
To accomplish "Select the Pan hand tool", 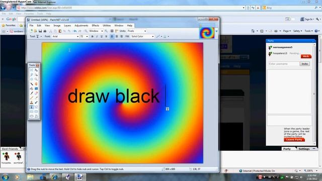I will tap(36, 84).
